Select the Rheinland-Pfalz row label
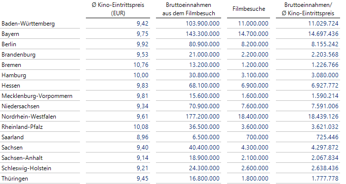 click(x=22, y=127)
